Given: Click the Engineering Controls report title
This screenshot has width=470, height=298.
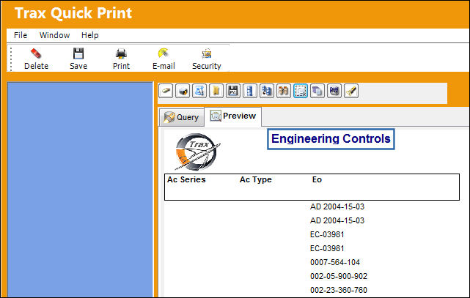Looking at the screenshot, I should tap(331, 139).
